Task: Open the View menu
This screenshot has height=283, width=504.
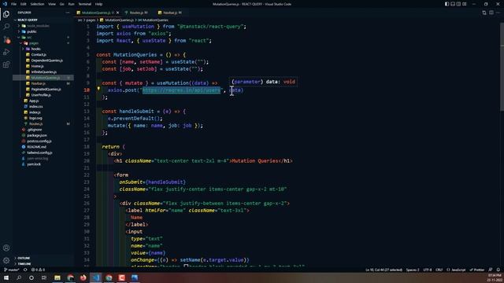Action: click(52, 4)
